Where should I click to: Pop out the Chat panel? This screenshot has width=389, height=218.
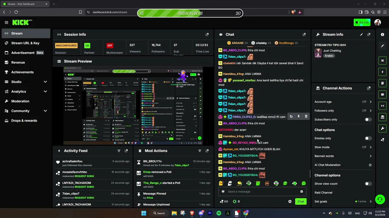pyautogui.click(x=304, y=35)
